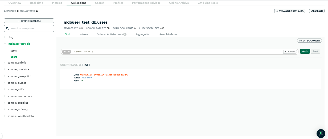Switch to the Real Time tab
The height and width of the screenshot is (139, 328).
coord(36,3)
